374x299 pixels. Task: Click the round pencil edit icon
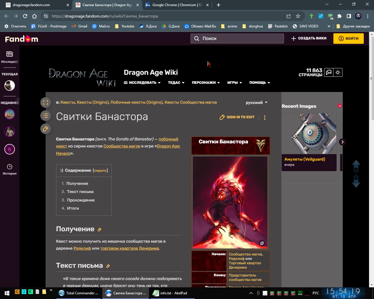tap(46, 129)
